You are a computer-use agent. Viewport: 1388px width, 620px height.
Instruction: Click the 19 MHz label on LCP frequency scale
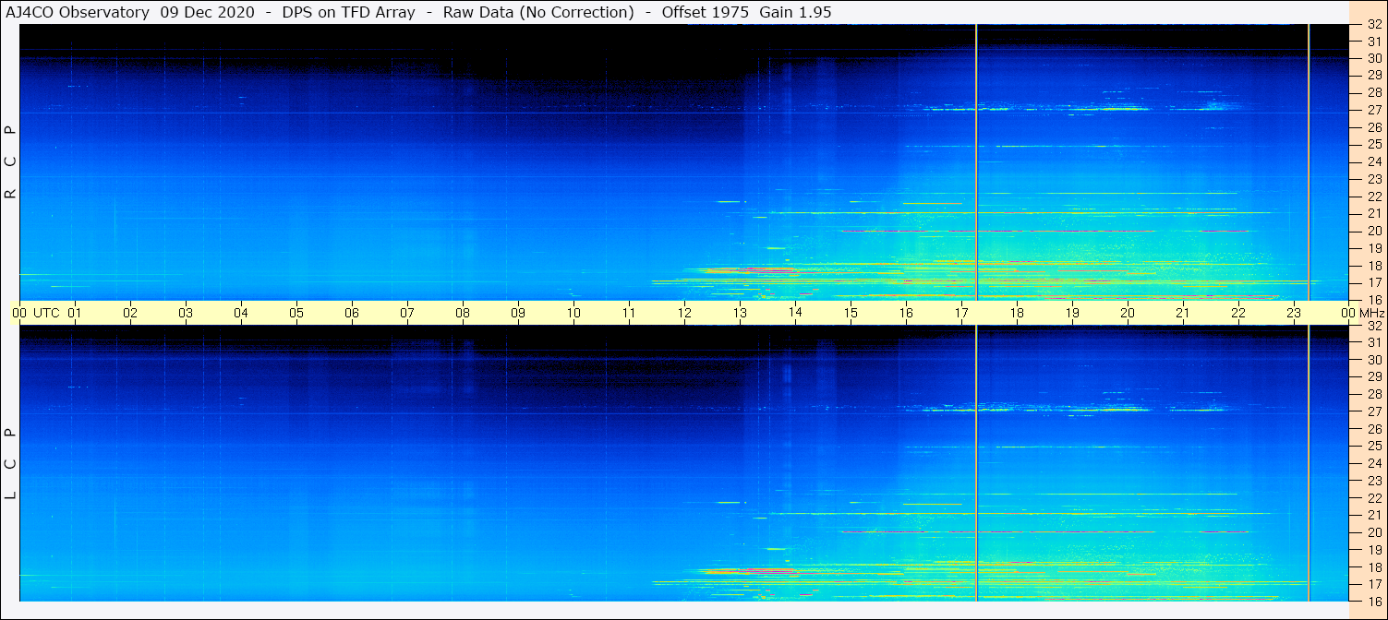tap(1373, 550)
